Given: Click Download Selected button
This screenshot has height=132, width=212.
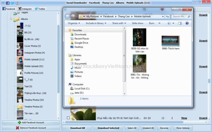Looking at the screenshot, I should (108, 128).
